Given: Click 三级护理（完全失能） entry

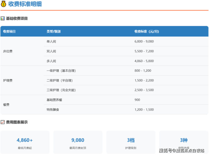Looking at the screenshot, I should (x=61, y=90).
